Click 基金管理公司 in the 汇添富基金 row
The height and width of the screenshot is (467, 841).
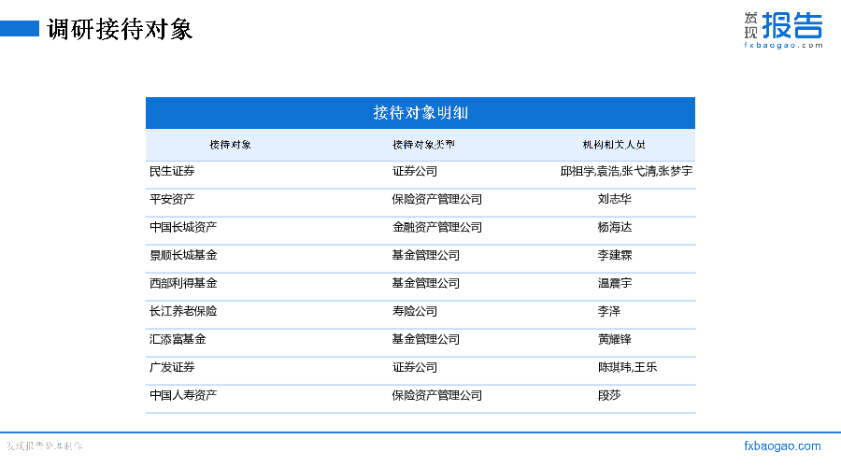(426, 339)
